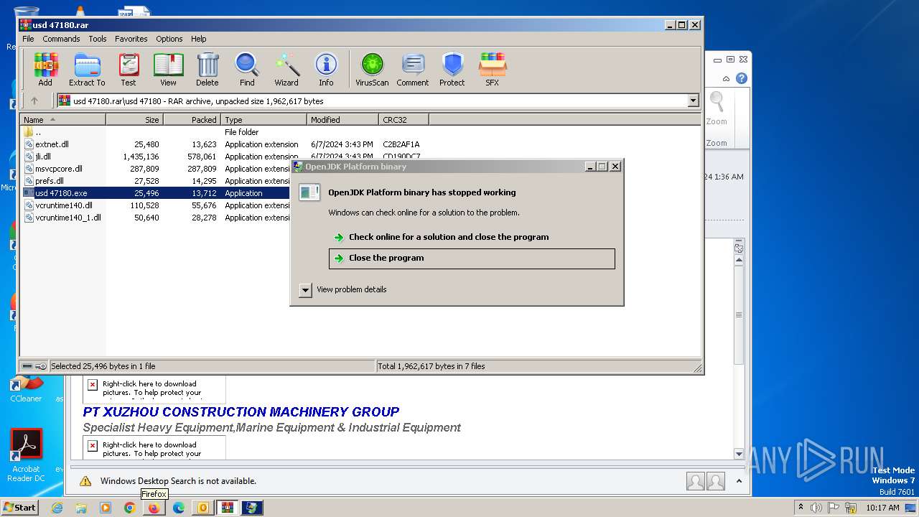Sort by the Modified column header
This screenshot has height=517, width=919.
click(343, 120)
